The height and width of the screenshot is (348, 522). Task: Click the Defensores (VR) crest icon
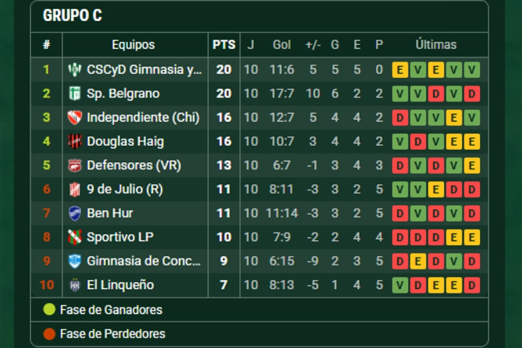click(75, 165)
